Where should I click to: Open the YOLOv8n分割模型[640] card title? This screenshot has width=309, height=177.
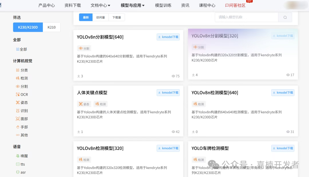[x=100, y=37]
